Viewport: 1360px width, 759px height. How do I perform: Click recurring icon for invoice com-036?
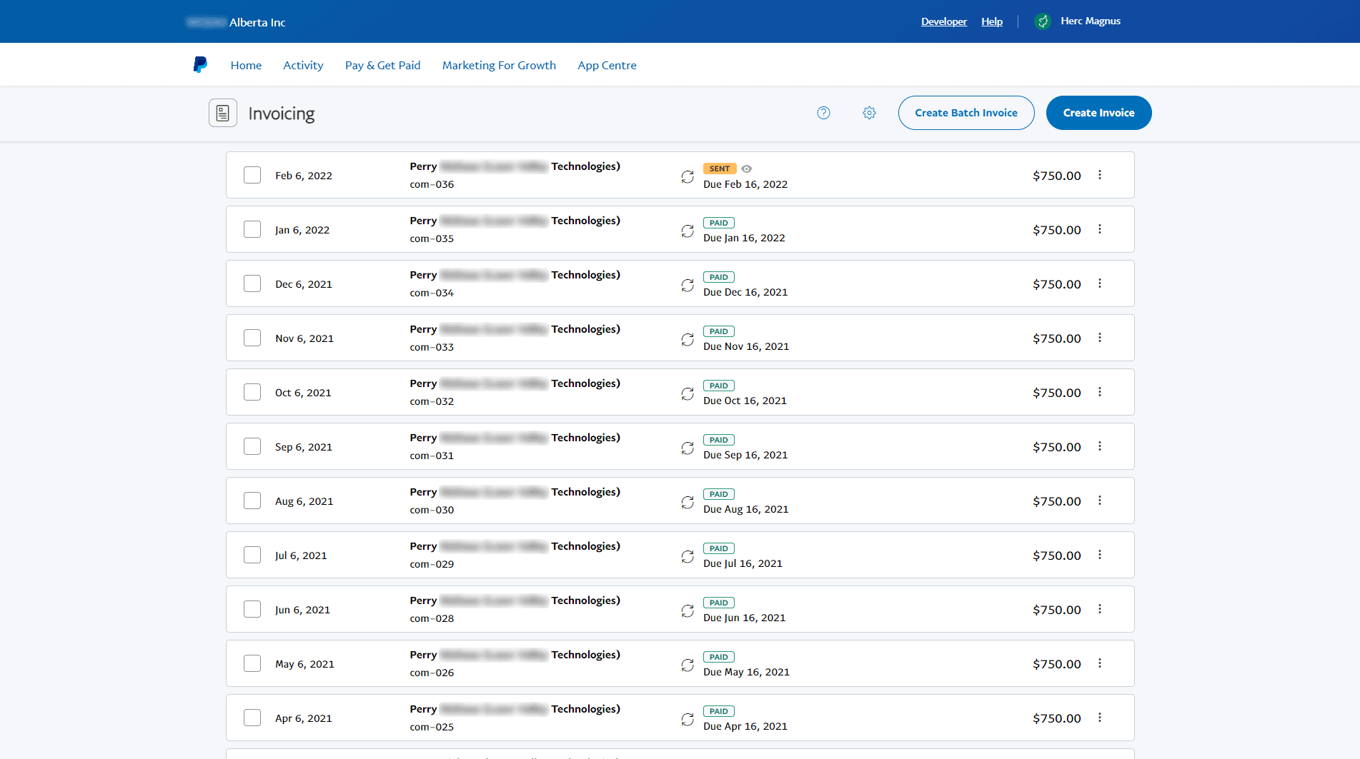(x=688, y=176)
